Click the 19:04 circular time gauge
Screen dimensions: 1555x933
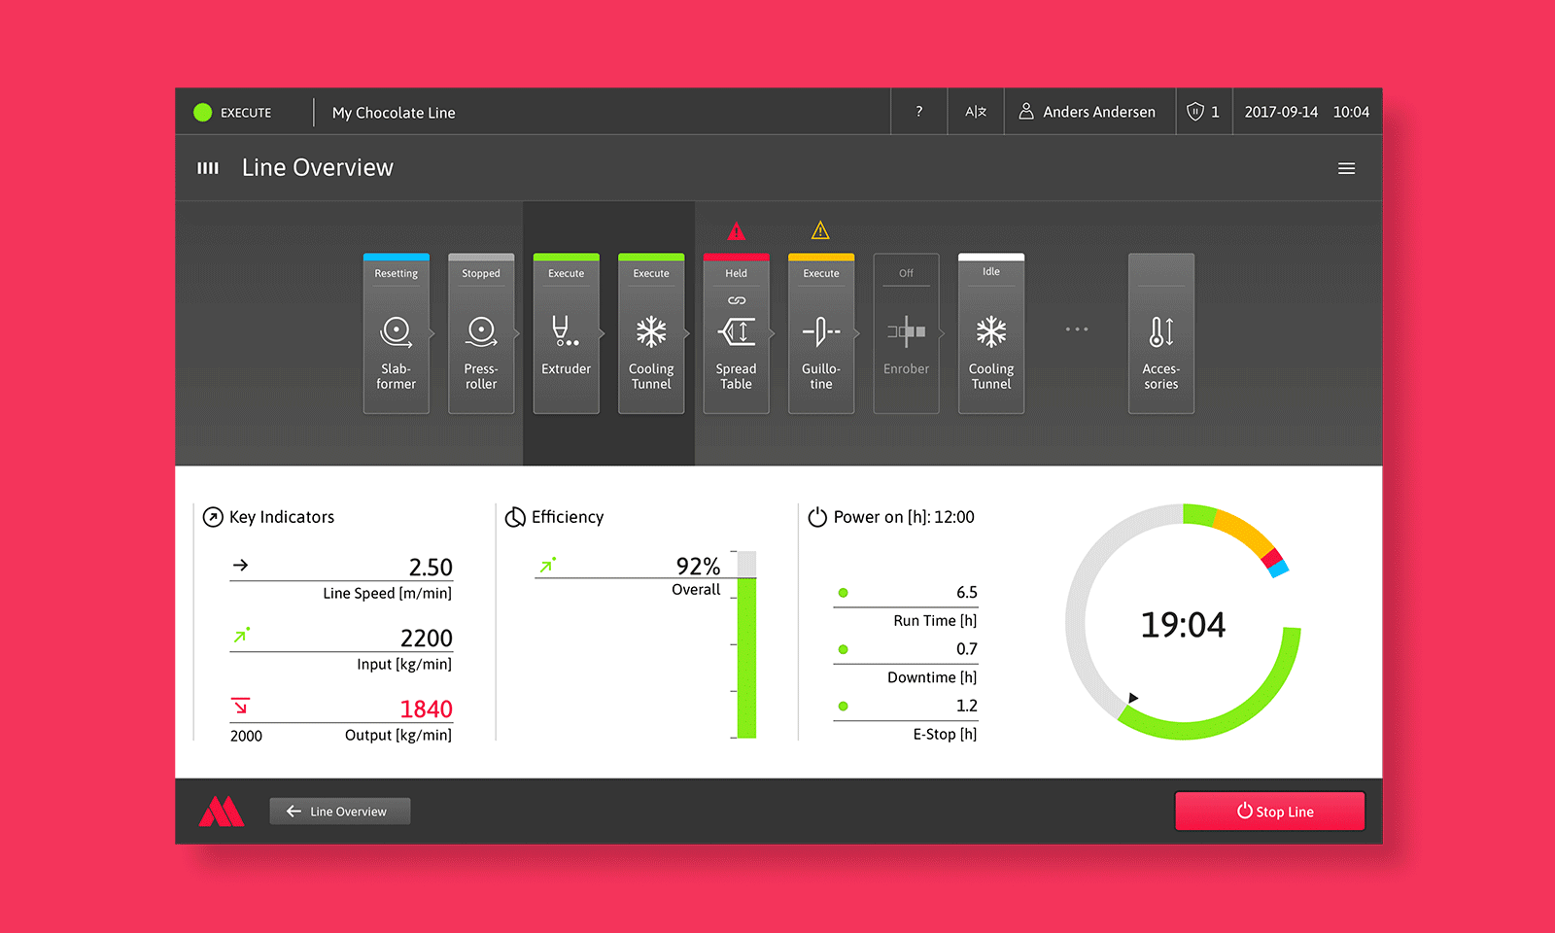point(1183,623)
